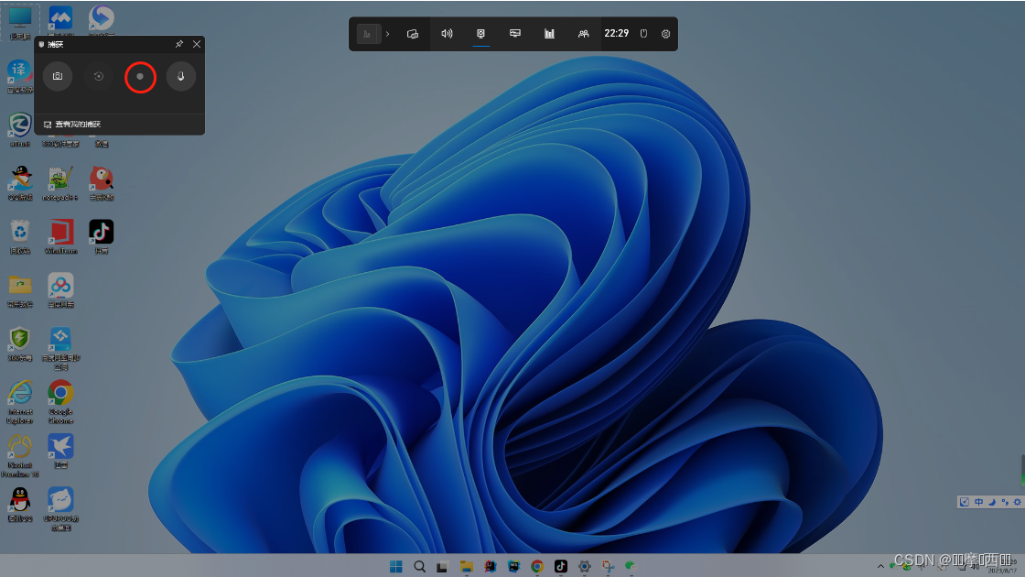Select the notepad++ desktop shortcut

tap(60, 183)
